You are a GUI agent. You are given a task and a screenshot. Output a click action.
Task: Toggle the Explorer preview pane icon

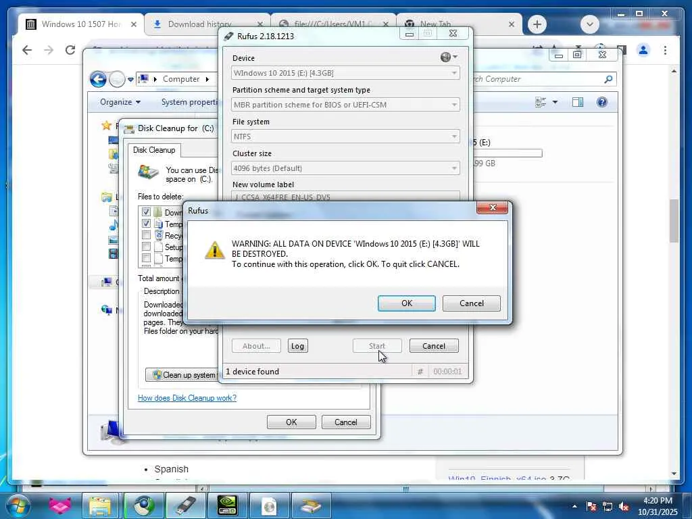click(578, 103)
